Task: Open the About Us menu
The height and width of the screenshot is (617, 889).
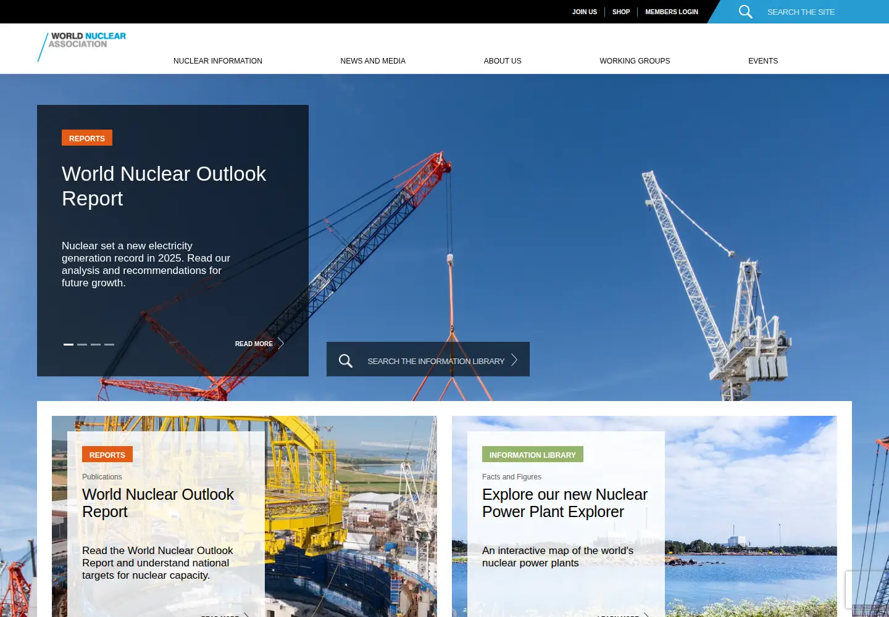Action: (x=503, y=61)
